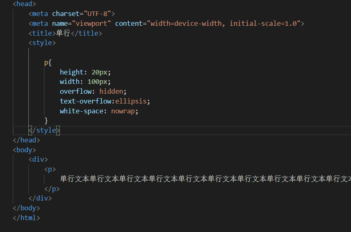Click the closing /body tag
Viewport: 351px width, 232px height.
26,208
